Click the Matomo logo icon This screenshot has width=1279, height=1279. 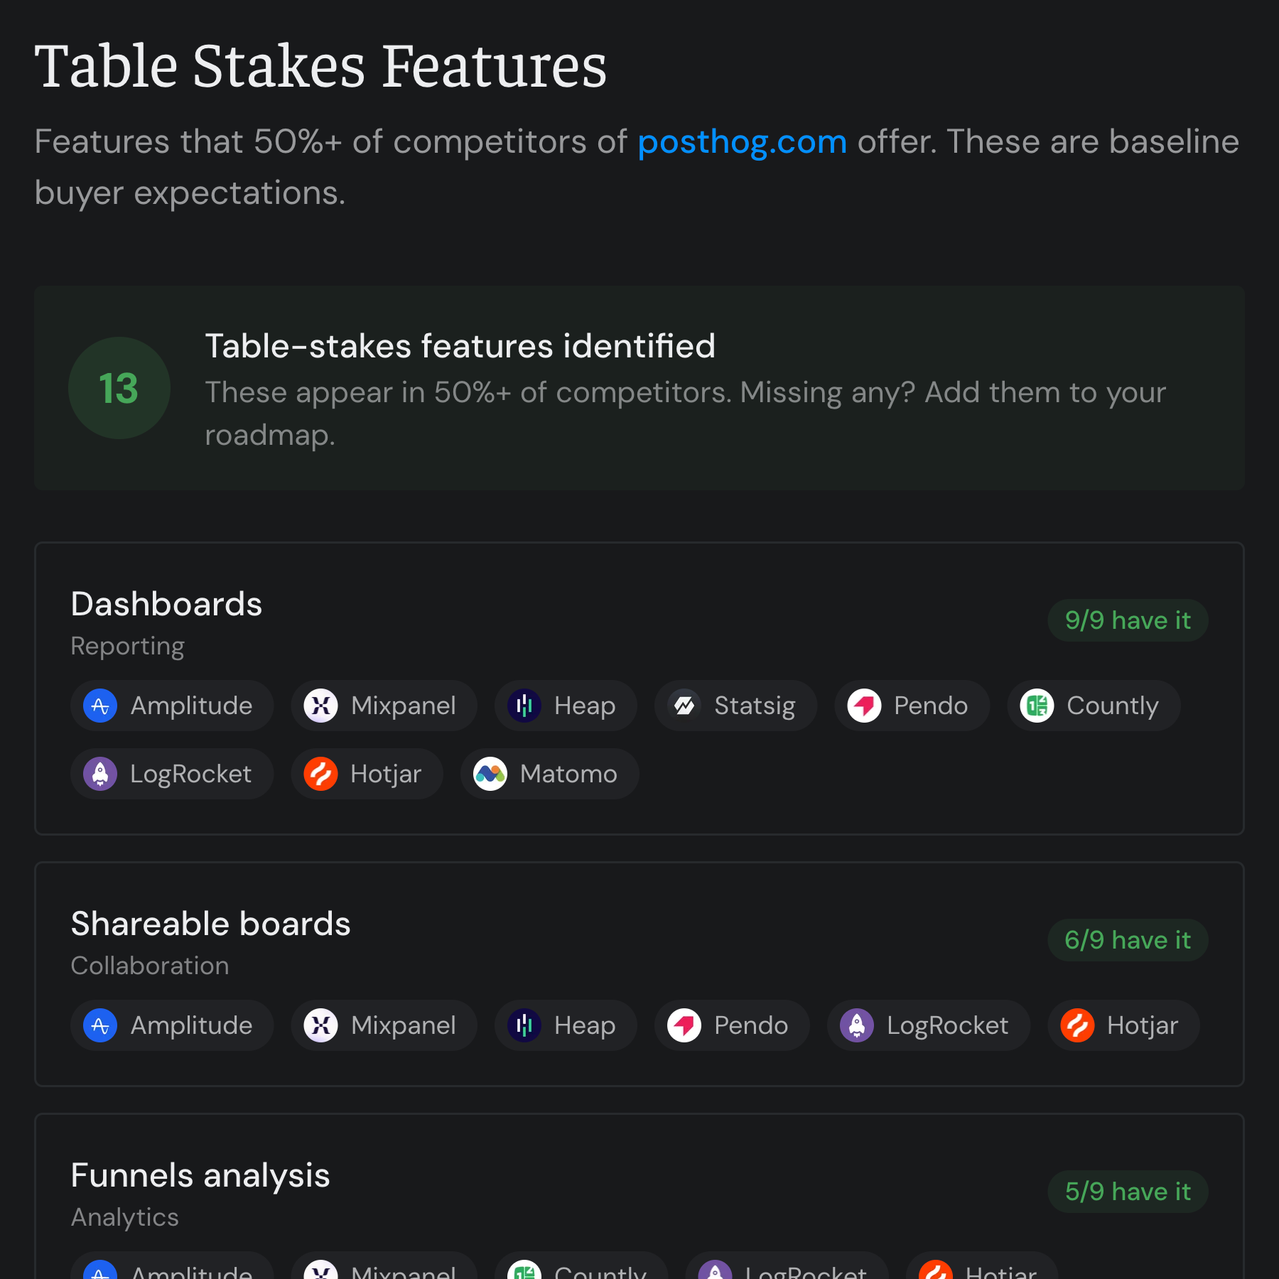click(x=490, y=775)
